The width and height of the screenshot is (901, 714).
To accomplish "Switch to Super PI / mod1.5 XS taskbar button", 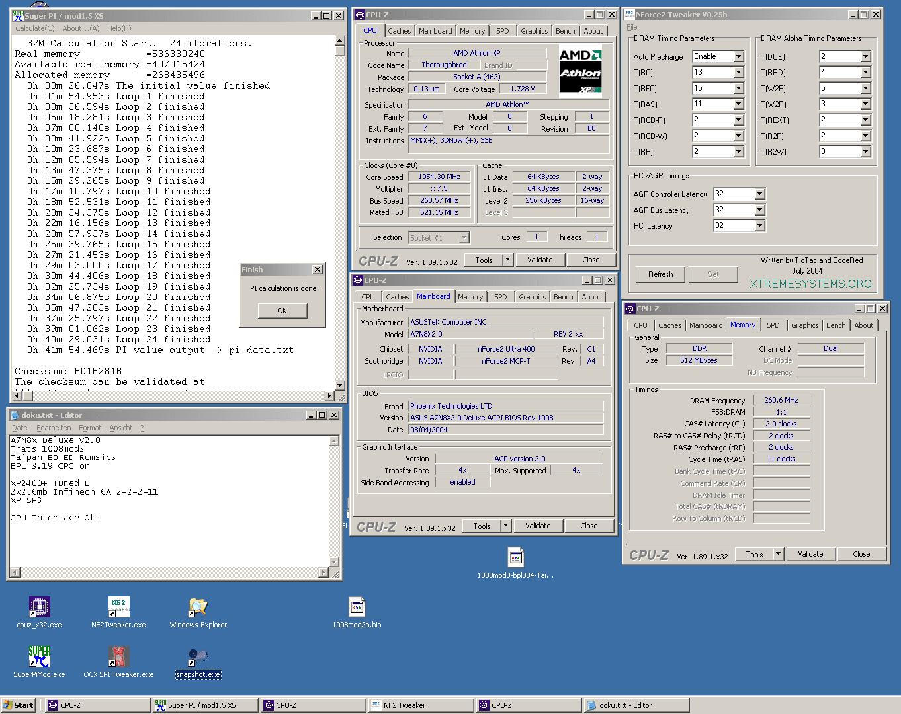I will [x=204, y=705].
